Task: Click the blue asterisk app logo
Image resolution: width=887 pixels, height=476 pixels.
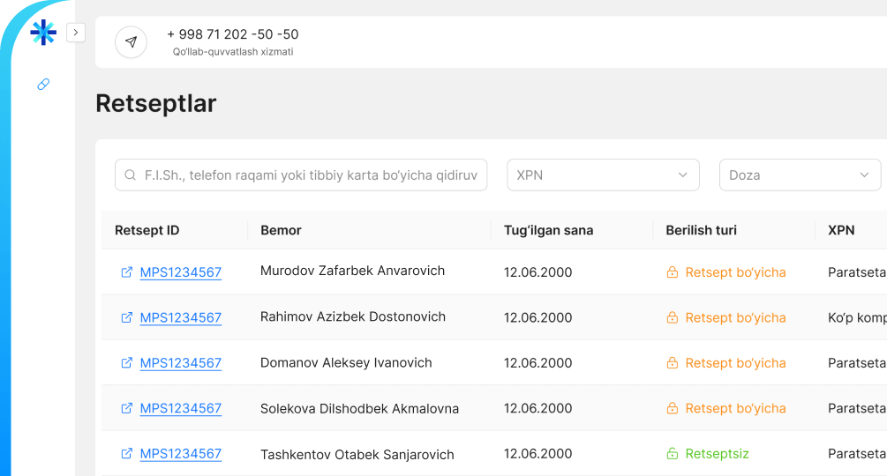Action: (x=43, y=33)
